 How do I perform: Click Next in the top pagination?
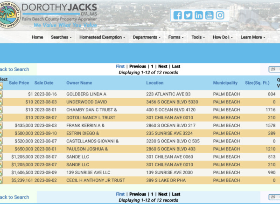click(163, 66)
